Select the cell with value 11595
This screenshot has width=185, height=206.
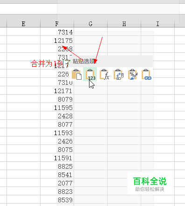tap(57, 108)
